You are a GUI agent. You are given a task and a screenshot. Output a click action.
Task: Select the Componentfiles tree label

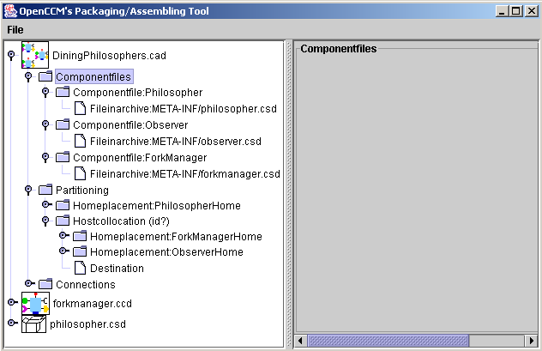(93, 76)
